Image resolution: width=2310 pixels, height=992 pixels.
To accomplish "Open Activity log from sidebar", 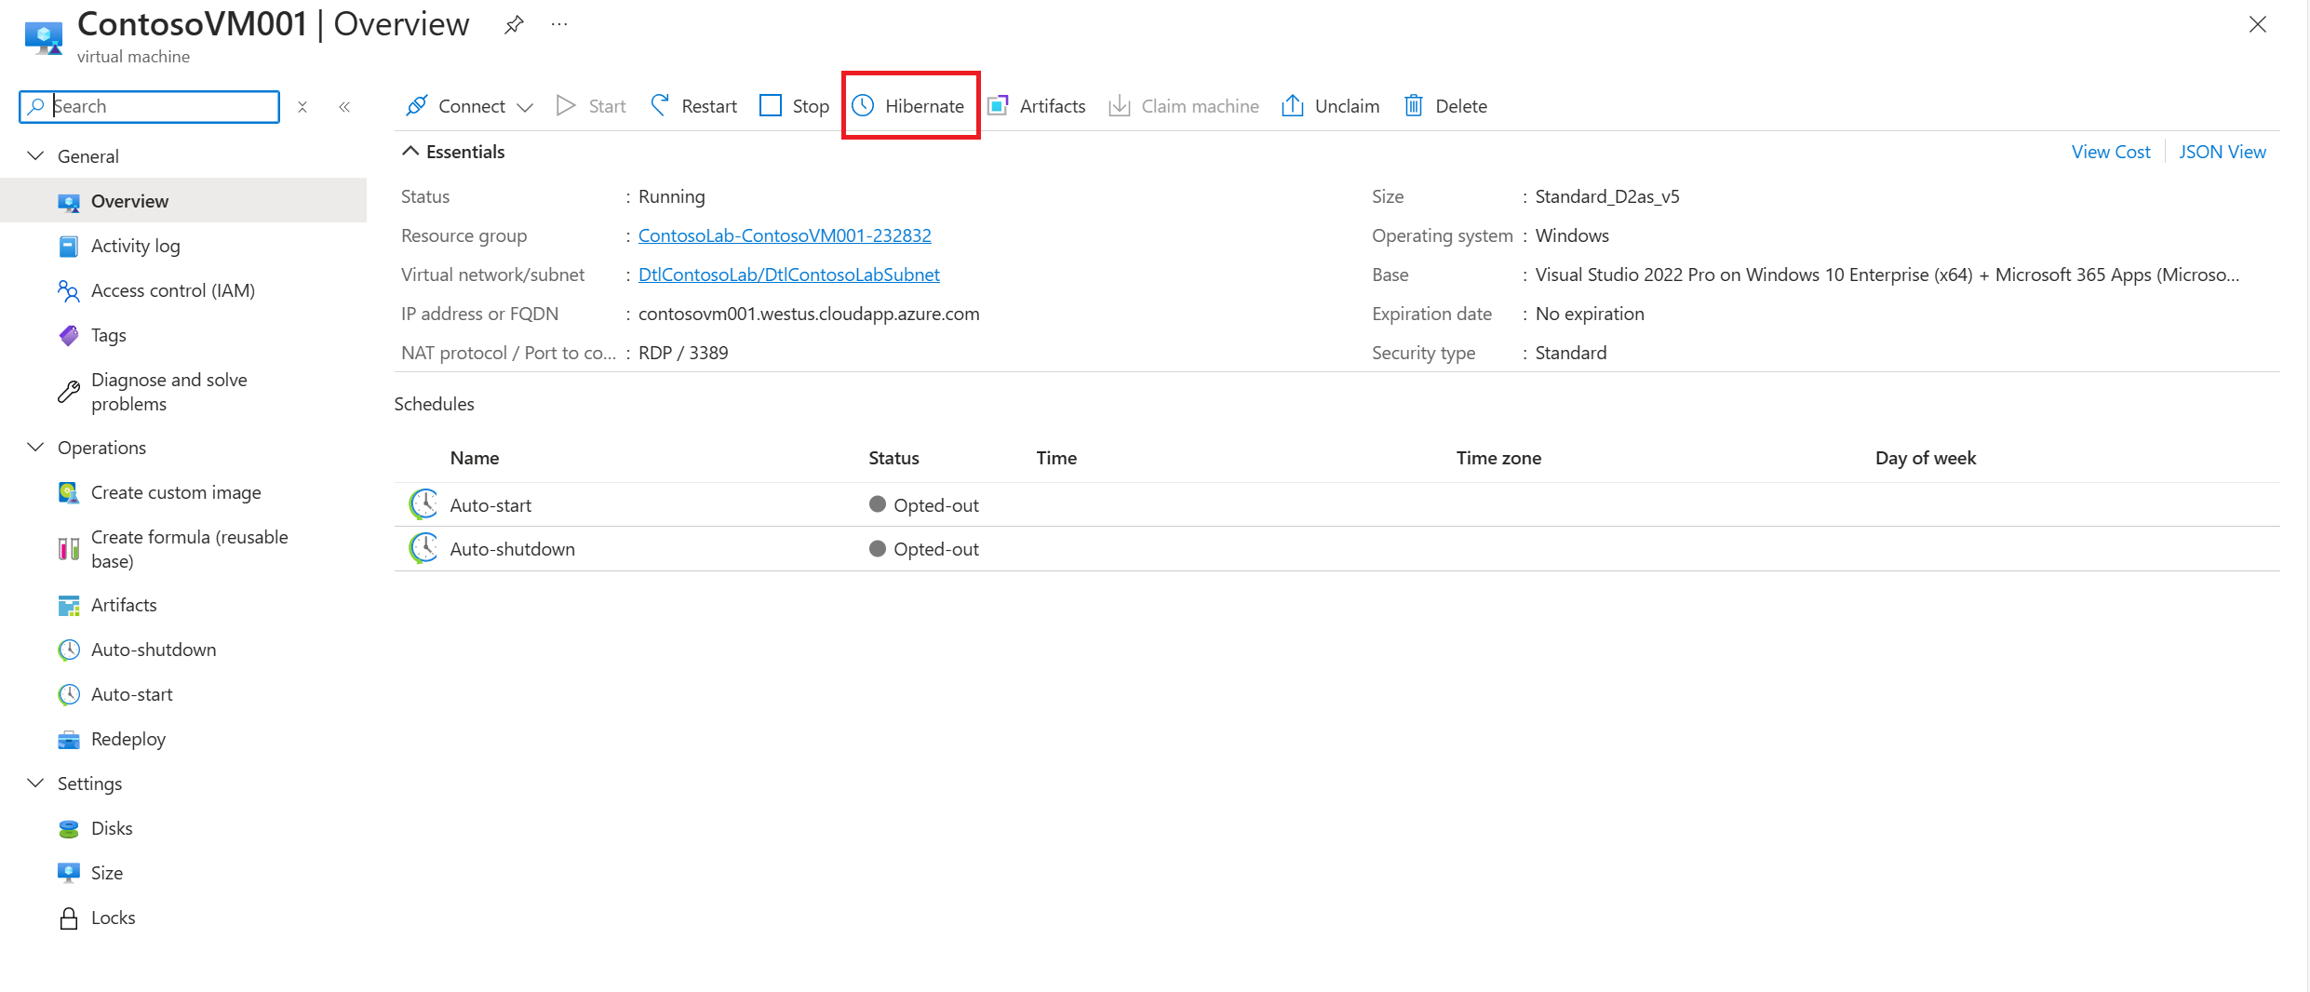I will [135, 246].
